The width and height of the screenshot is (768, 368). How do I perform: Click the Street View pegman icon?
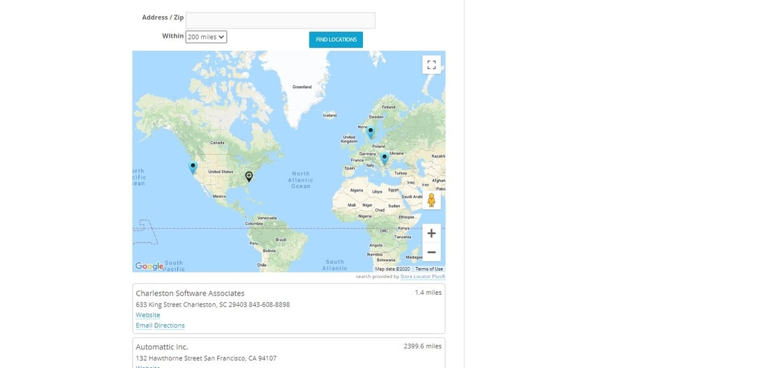click(x=431, y=201)
